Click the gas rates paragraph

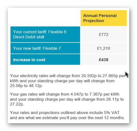(67, 99)
